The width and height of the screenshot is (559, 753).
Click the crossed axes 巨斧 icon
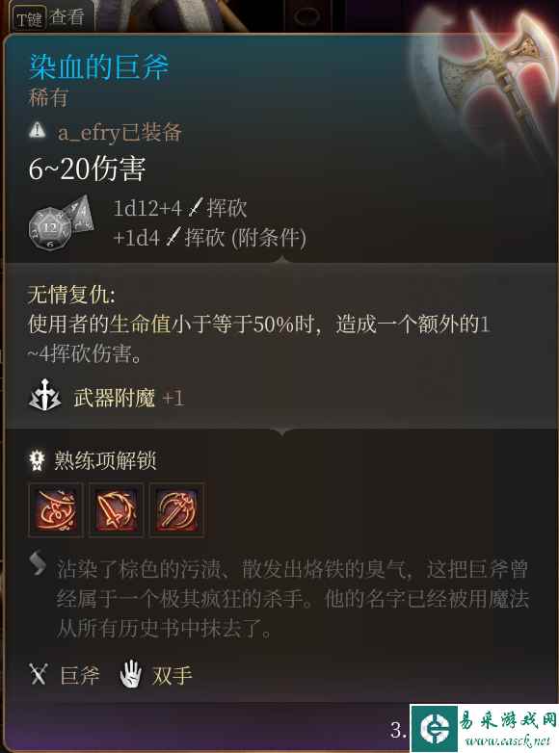tap(38, 674)
